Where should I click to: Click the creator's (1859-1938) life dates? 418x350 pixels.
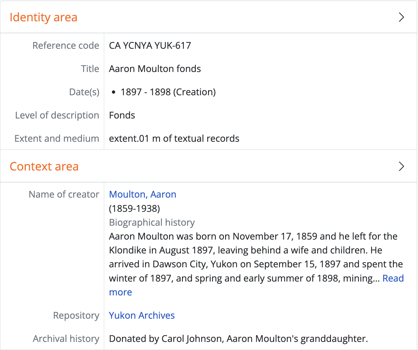tap(134, 209)
